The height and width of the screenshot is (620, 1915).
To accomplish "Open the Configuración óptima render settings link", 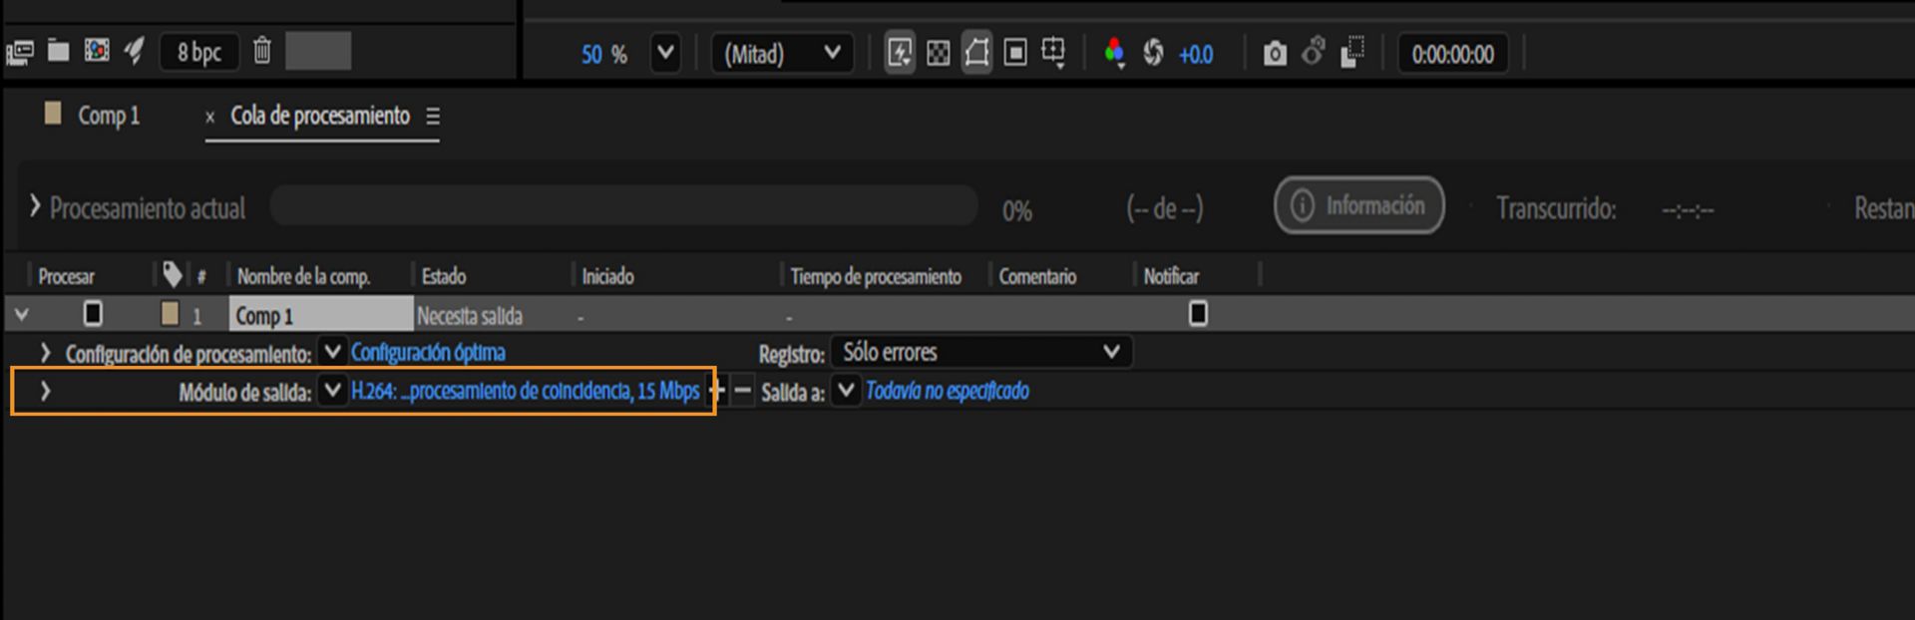I will coord(428,353).
